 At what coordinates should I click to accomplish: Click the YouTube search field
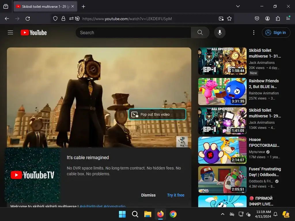[x=133, y=33]
